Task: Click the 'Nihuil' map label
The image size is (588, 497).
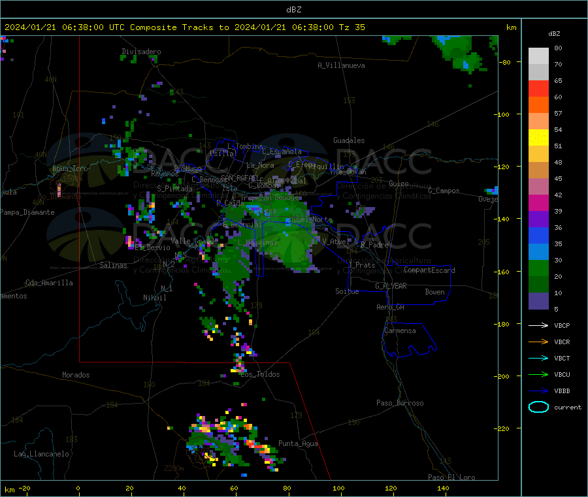Action: click(x=154, y=298)
